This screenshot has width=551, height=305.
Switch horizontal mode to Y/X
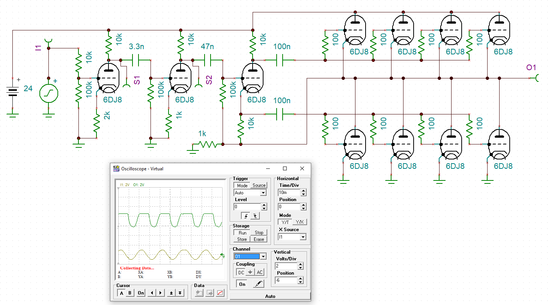tap(300, 222)
